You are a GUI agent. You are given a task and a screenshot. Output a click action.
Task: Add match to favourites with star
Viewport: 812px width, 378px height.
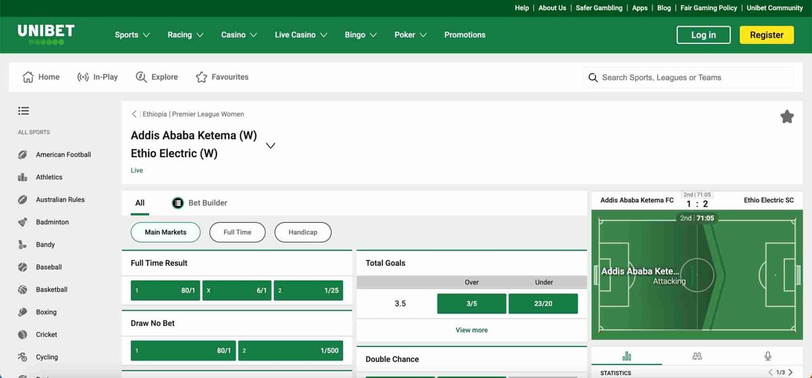click(787, 117)
